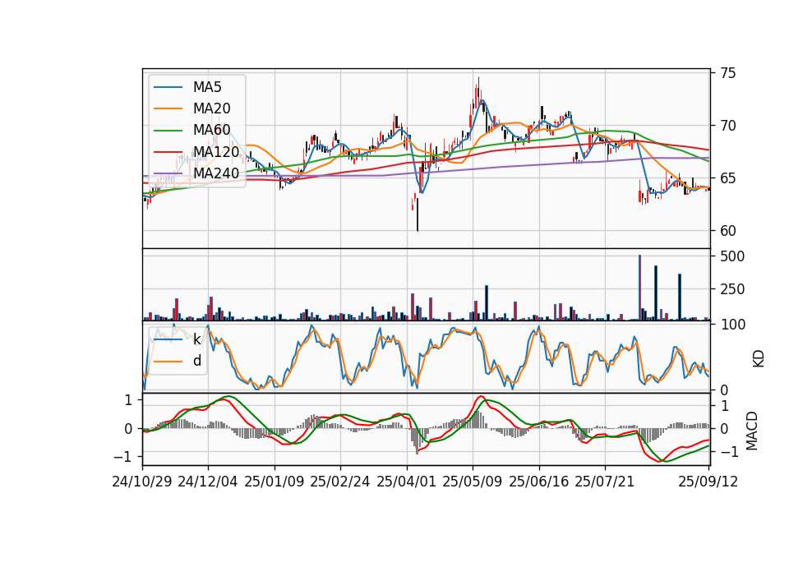Select the 65 price axis tick
Viewport: 789px width, 567px height.
(727, 178)
